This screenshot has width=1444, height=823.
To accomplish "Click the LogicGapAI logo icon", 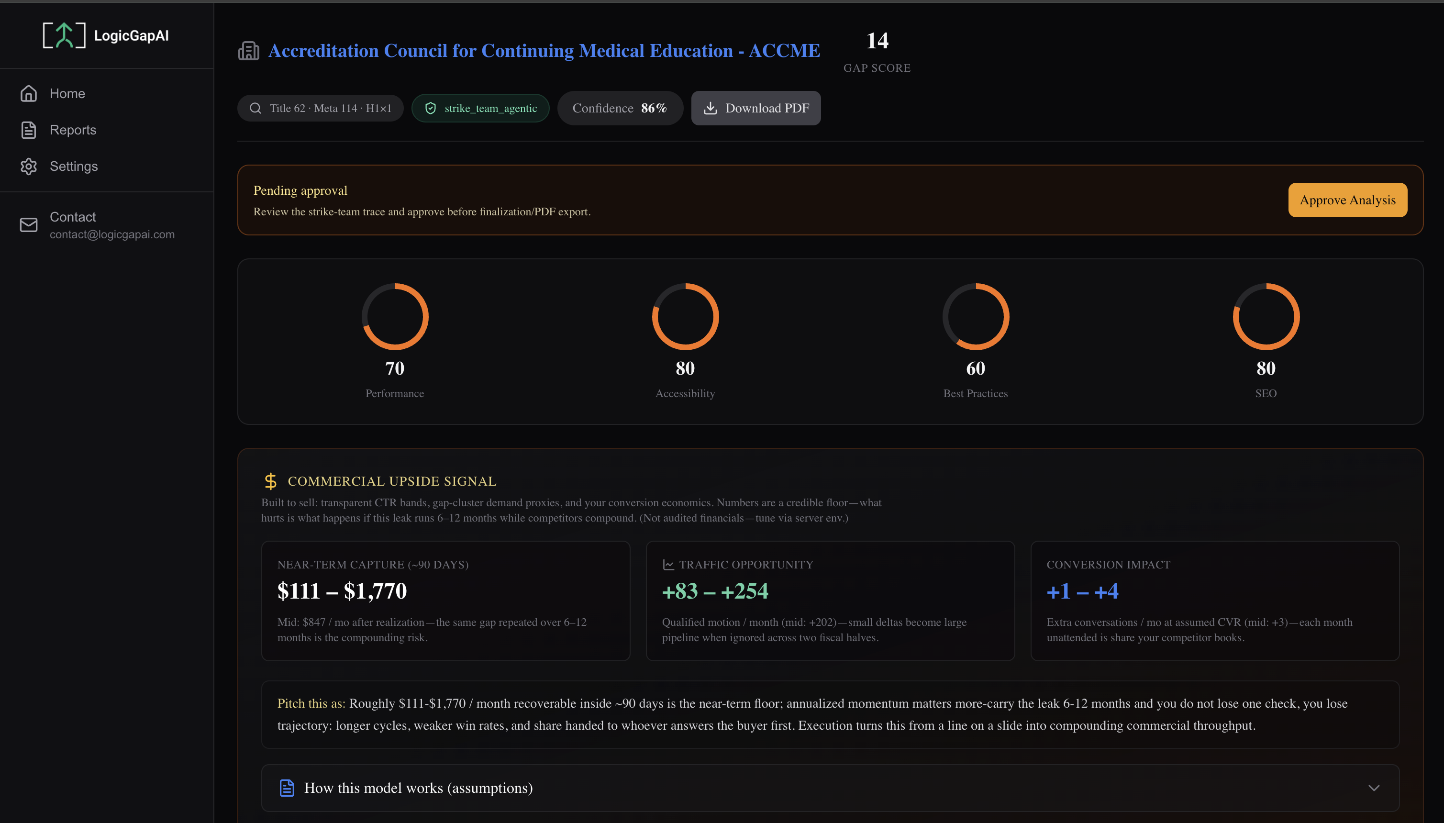I will (64, 35).
